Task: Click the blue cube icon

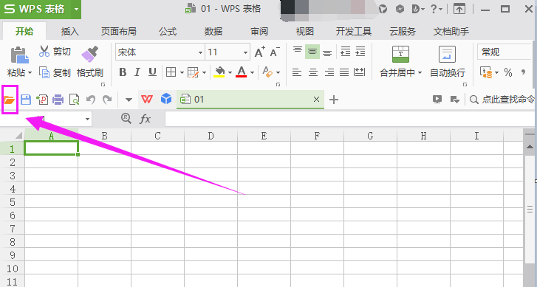Action: tap(166, 99)
